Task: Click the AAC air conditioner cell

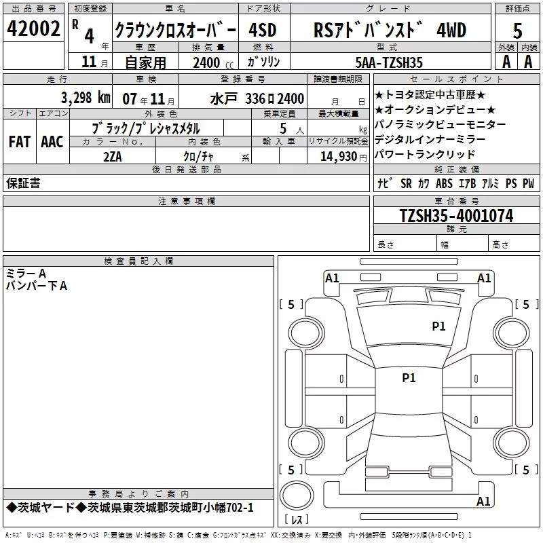Action: (52, 141)
